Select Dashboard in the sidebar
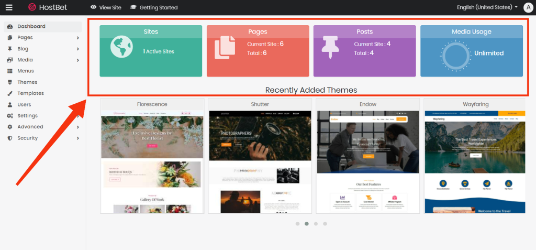Viewport: 536px width, 250px height. pyautogui.click(x=43, y=26)
